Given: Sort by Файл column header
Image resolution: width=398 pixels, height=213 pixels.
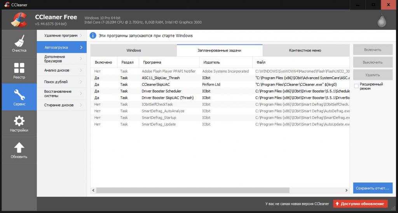Looking at the screenshot, I should coord(301,62).
